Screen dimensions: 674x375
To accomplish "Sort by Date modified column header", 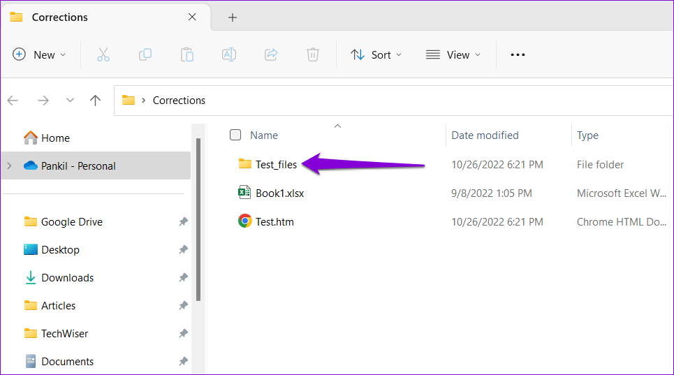I will pos(485,135).
